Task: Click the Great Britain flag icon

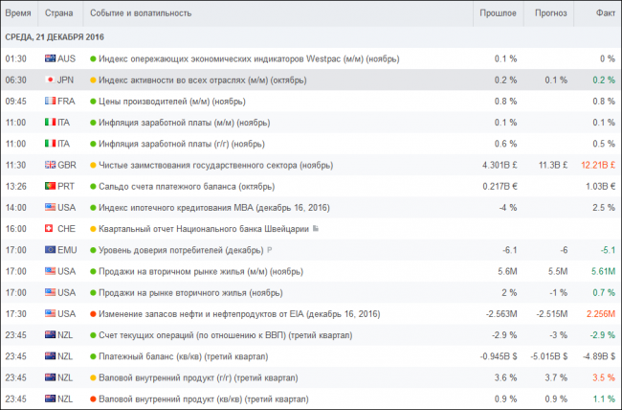Action: click(x=51, y=165)
